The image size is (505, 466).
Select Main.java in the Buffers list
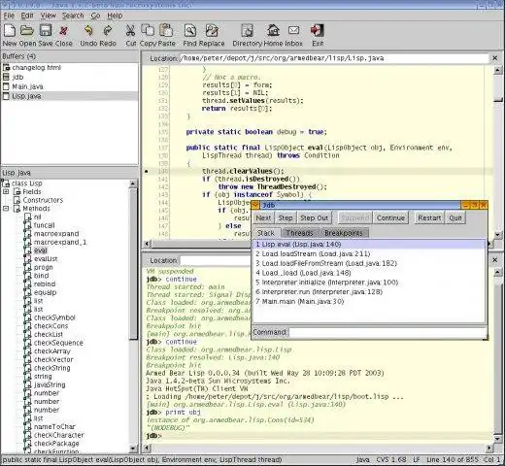click(x=70, y=86)
